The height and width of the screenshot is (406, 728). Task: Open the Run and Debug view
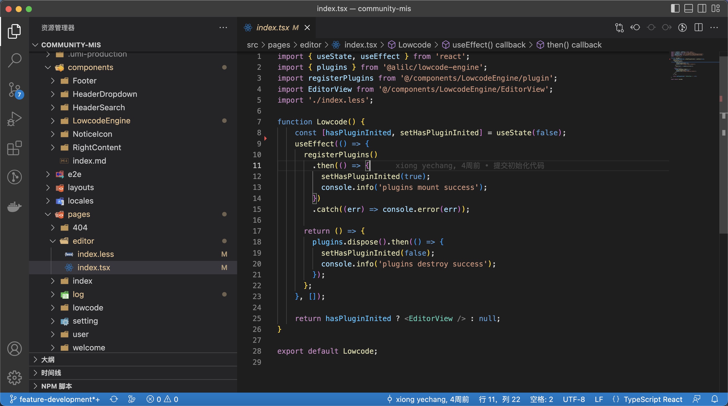14,119
